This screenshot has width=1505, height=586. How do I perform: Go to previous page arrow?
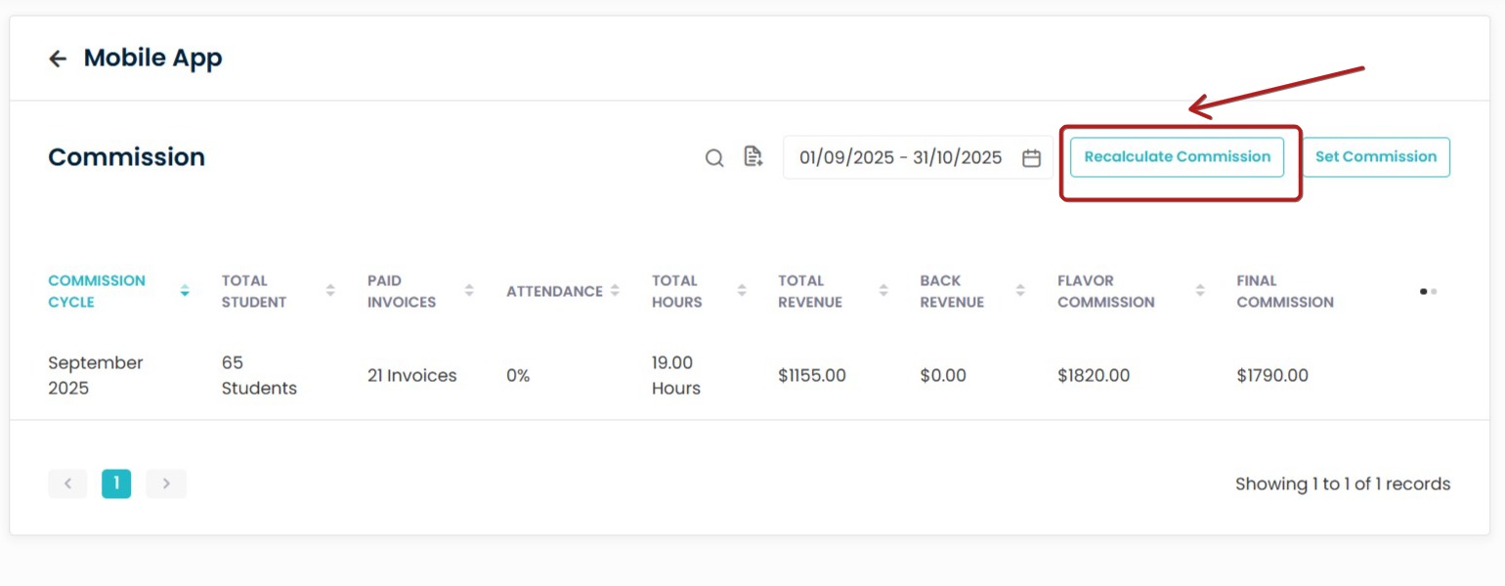[67, 483]
